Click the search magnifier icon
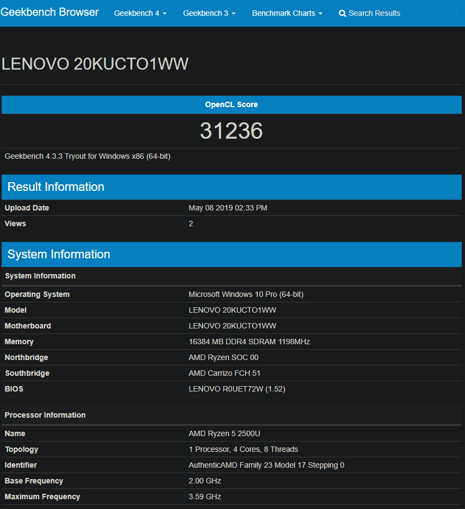This screenshot has width=465, height=509. pyautogui.click(x=342, y=13)
